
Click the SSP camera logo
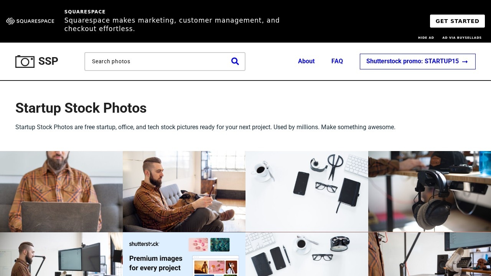pyautogui.click(x=25, y=61)
